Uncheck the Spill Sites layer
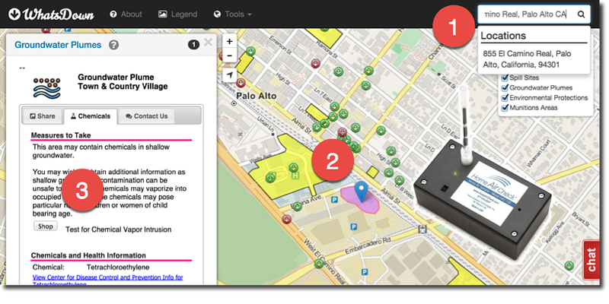The width and height of the screenshot is (609, 304). 503,78
